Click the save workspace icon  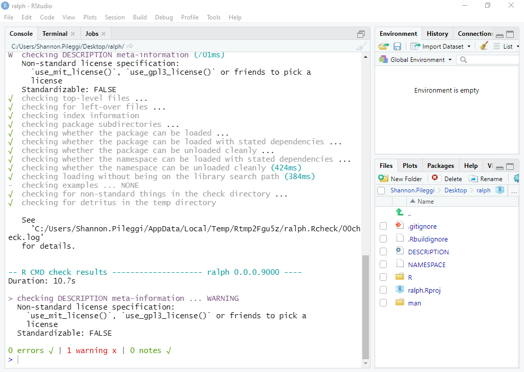coord(397,46)
